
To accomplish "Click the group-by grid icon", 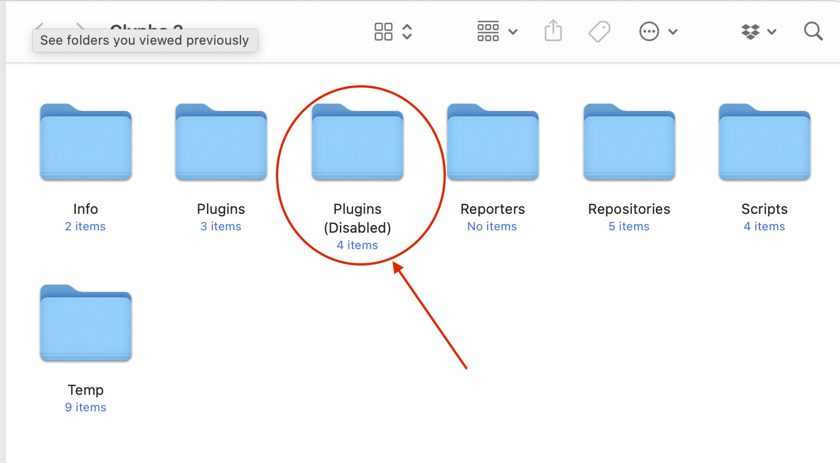I will tap(488, 32).
